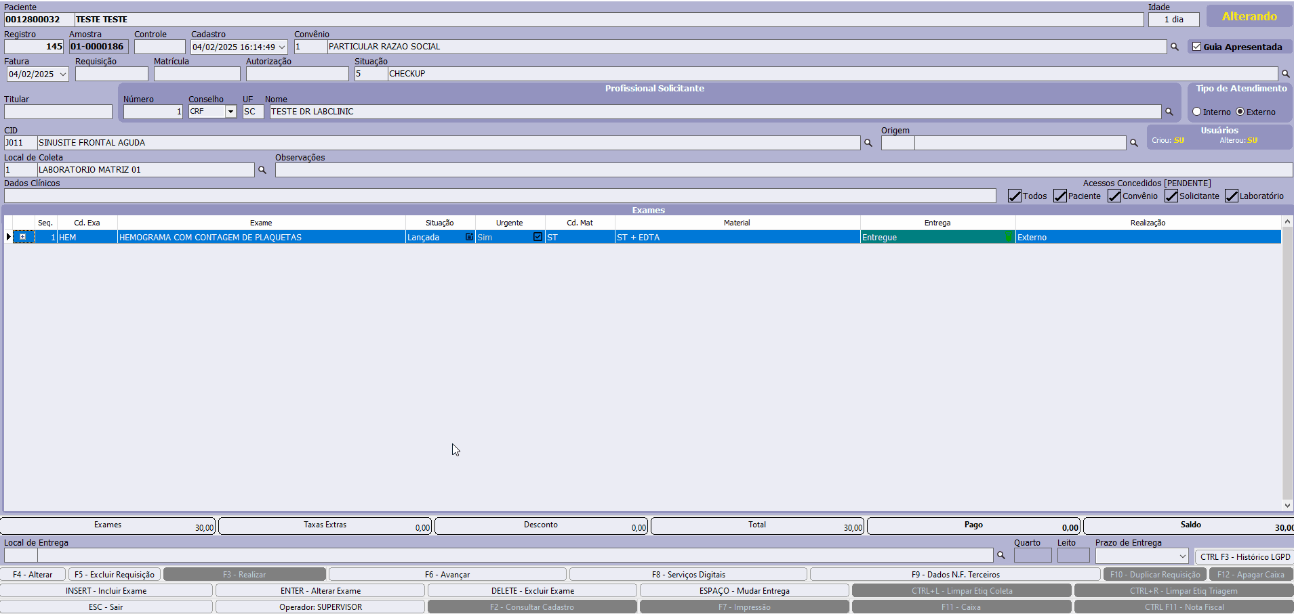Click the CID search magnifier icon

tap(868, 143)
